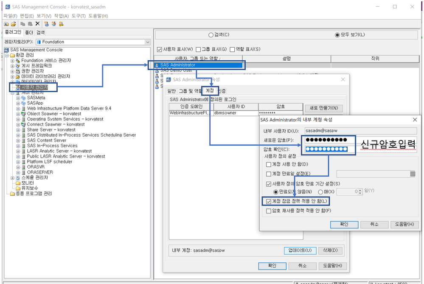Click the up one level toolbar icon
The width and height of the screenshot is (424, 284).
click(6, 24)
